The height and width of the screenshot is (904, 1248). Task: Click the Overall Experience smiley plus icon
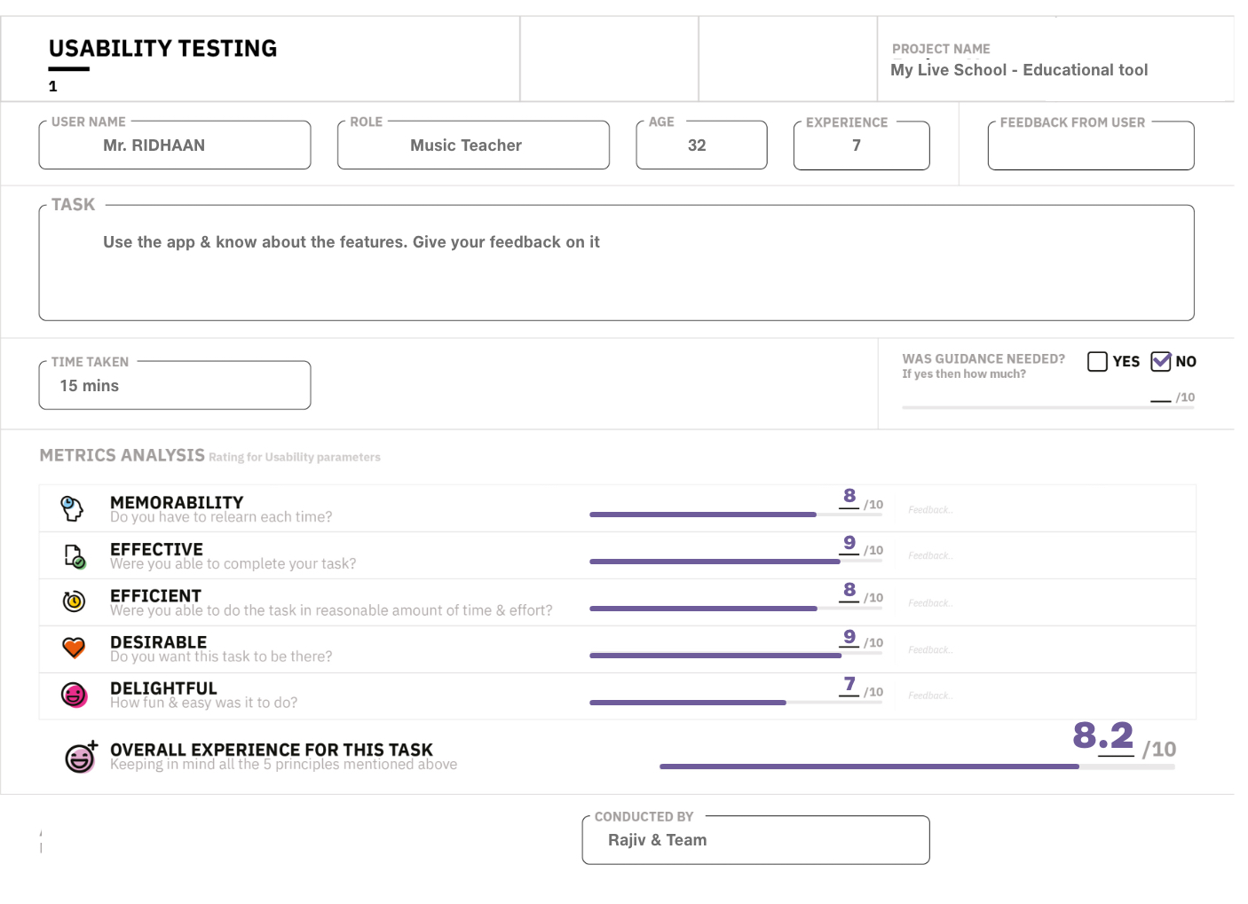pos(81,757)
